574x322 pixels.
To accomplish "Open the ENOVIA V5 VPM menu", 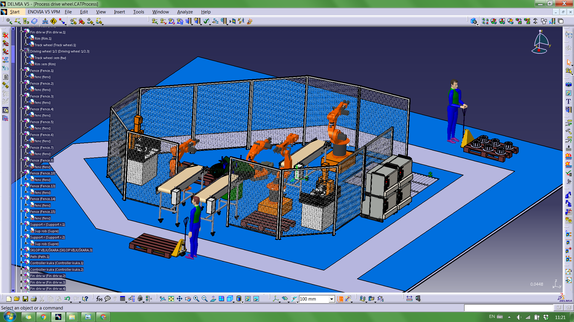I will tap(44, 12).
